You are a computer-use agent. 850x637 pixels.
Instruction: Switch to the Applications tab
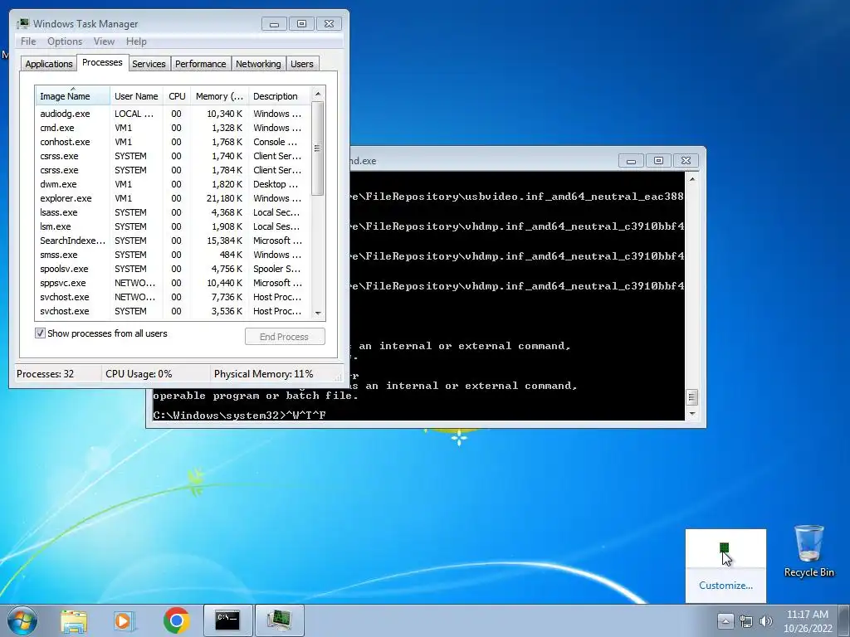(x=49, y=64)
